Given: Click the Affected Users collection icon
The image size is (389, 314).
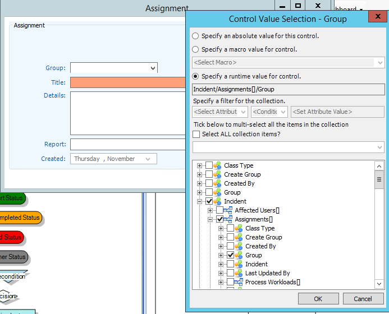Looking at the screenshot, I should [228, 210].
